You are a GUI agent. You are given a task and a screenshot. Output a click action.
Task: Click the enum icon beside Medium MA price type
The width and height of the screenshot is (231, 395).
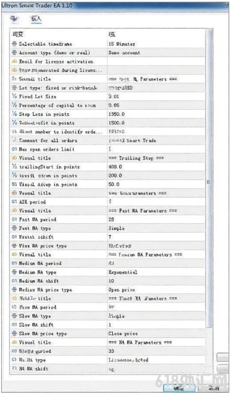(14, 289)
